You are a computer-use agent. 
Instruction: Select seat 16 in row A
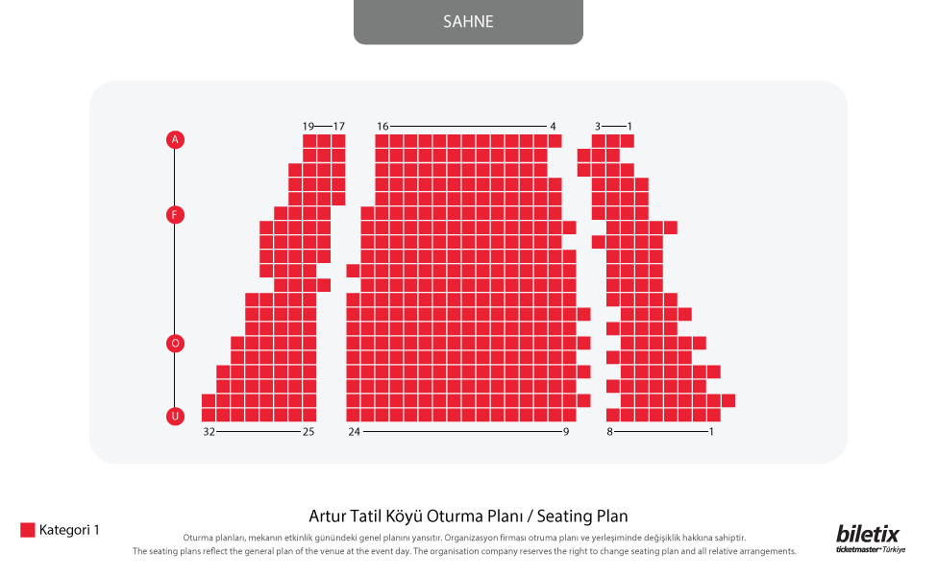382,141
